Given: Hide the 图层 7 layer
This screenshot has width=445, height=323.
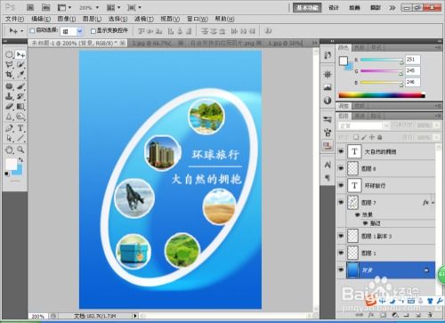Looking at the screenshot, I should click(341, 202).
